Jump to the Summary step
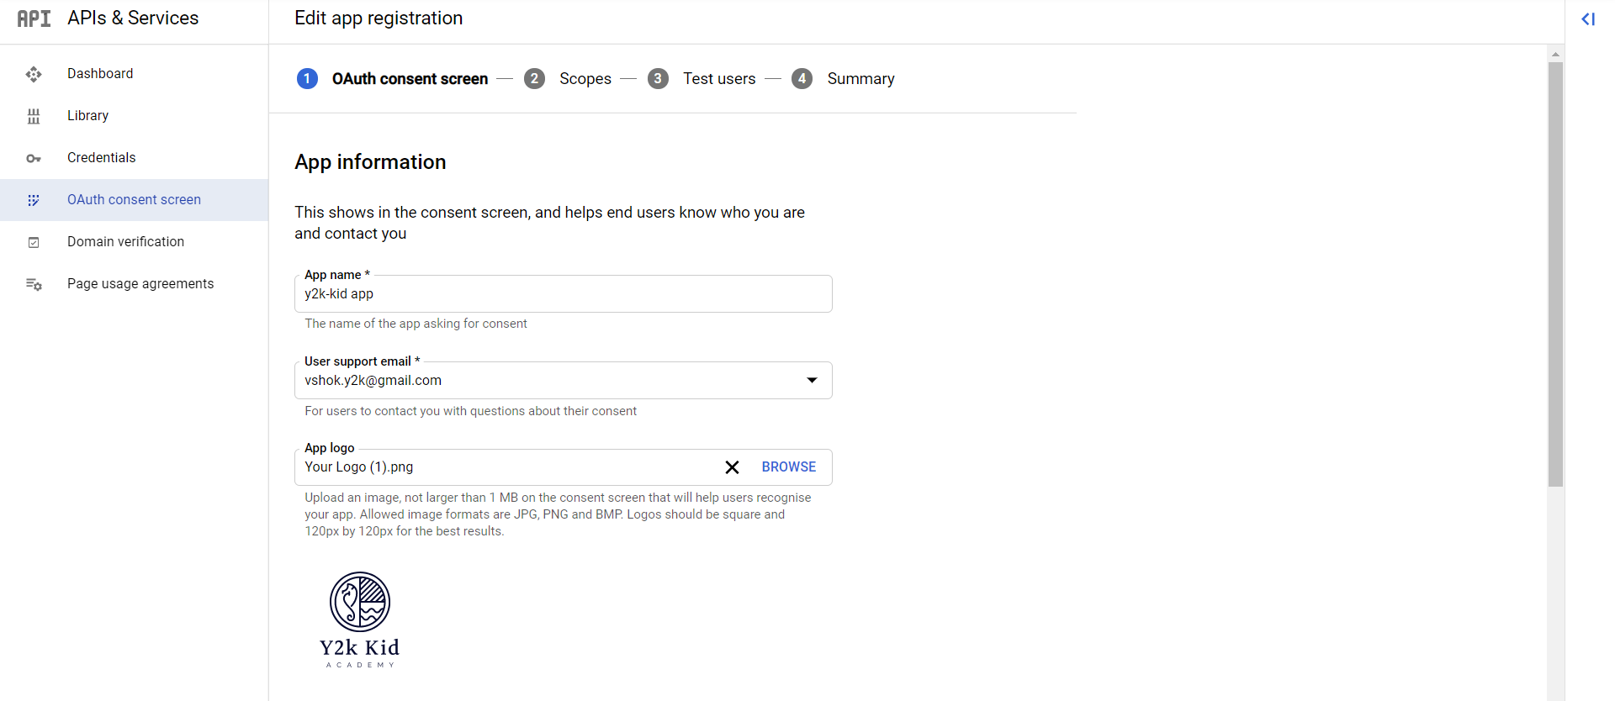The height and width of the screenshot is (701, 1615). (860, 78)
